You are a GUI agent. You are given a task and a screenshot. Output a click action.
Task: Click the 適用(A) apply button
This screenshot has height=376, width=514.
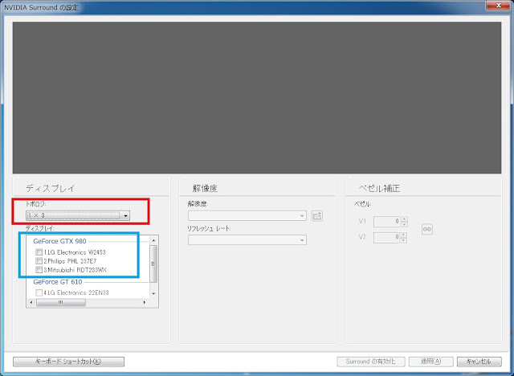coord(430,362)
